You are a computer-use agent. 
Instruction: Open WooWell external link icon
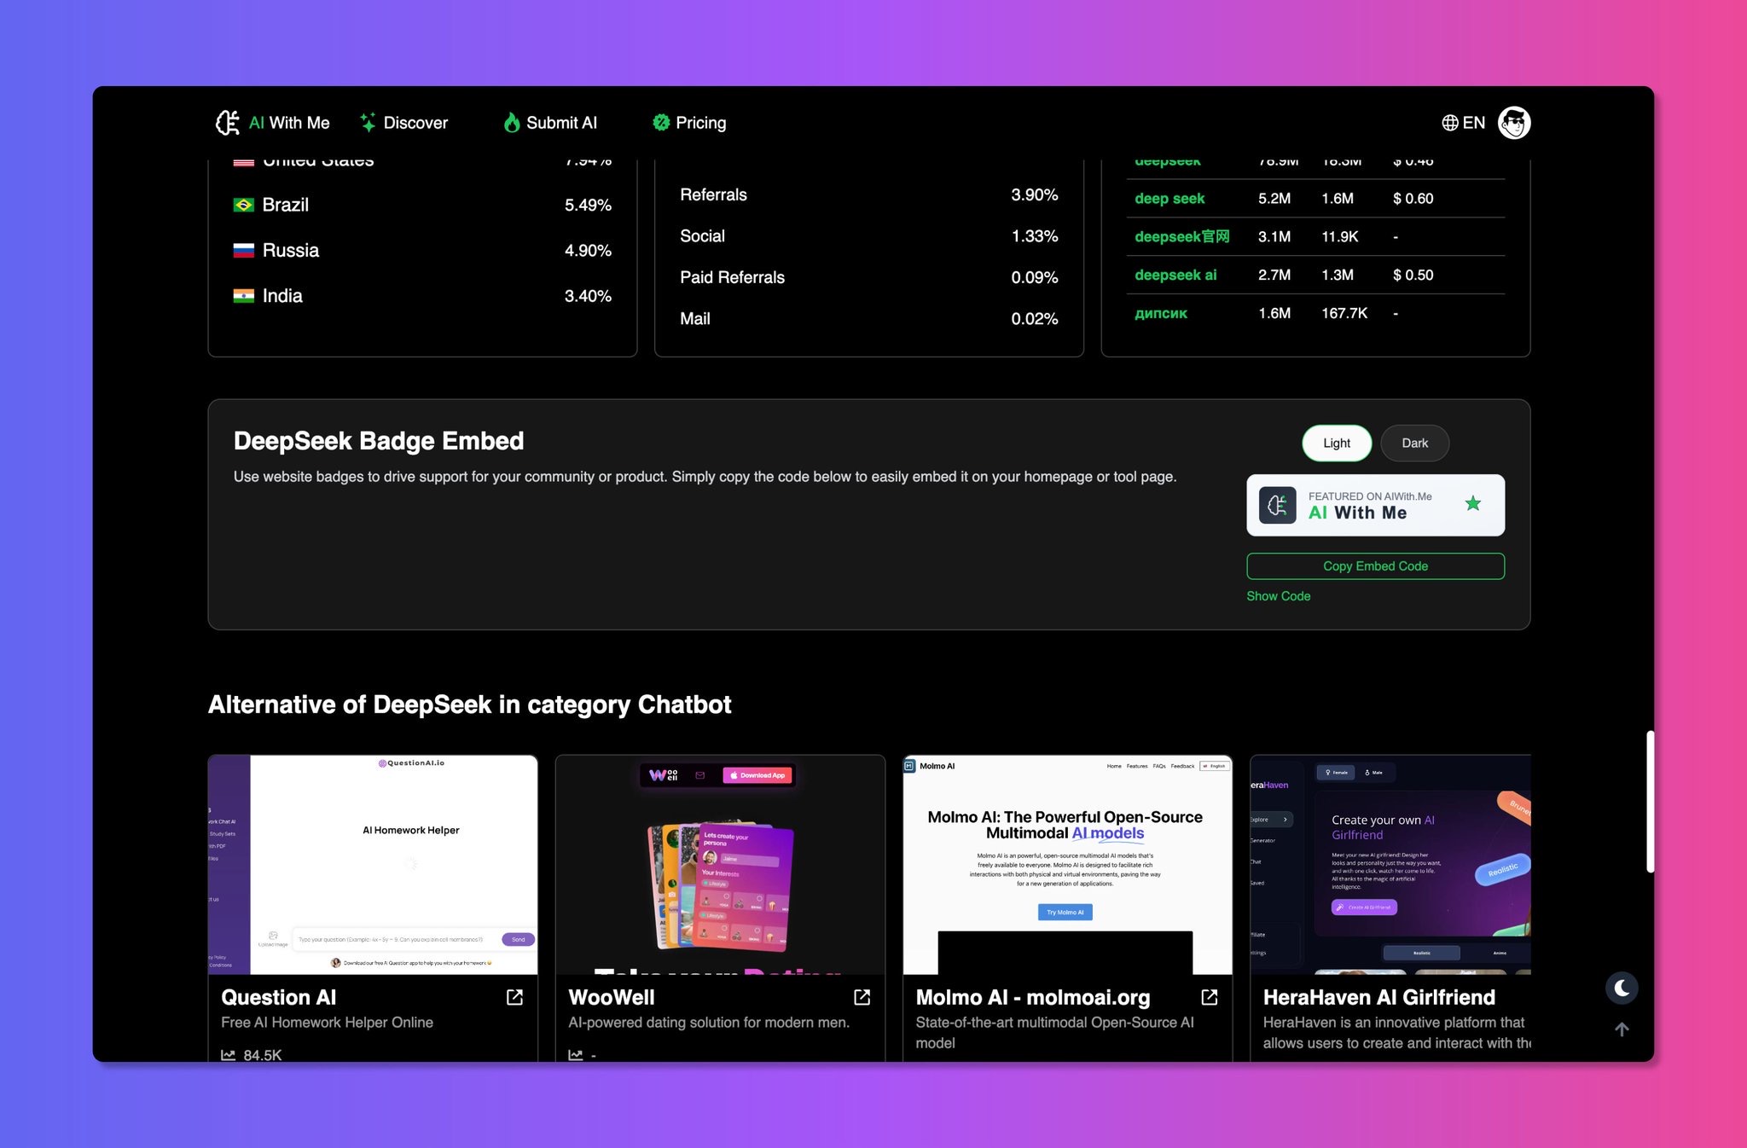862,997
